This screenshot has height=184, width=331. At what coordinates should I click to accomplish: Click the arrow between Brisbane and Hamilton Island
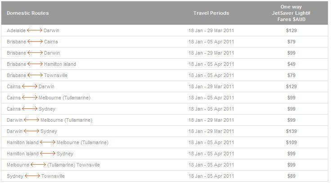pos(35,64)
